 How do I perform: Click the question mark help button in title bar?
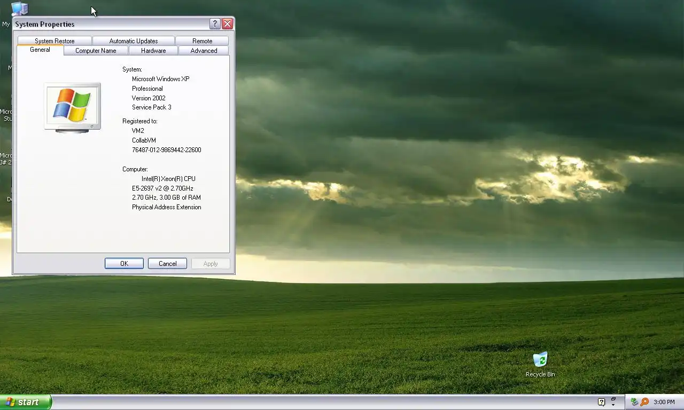[x=215, y=23]
